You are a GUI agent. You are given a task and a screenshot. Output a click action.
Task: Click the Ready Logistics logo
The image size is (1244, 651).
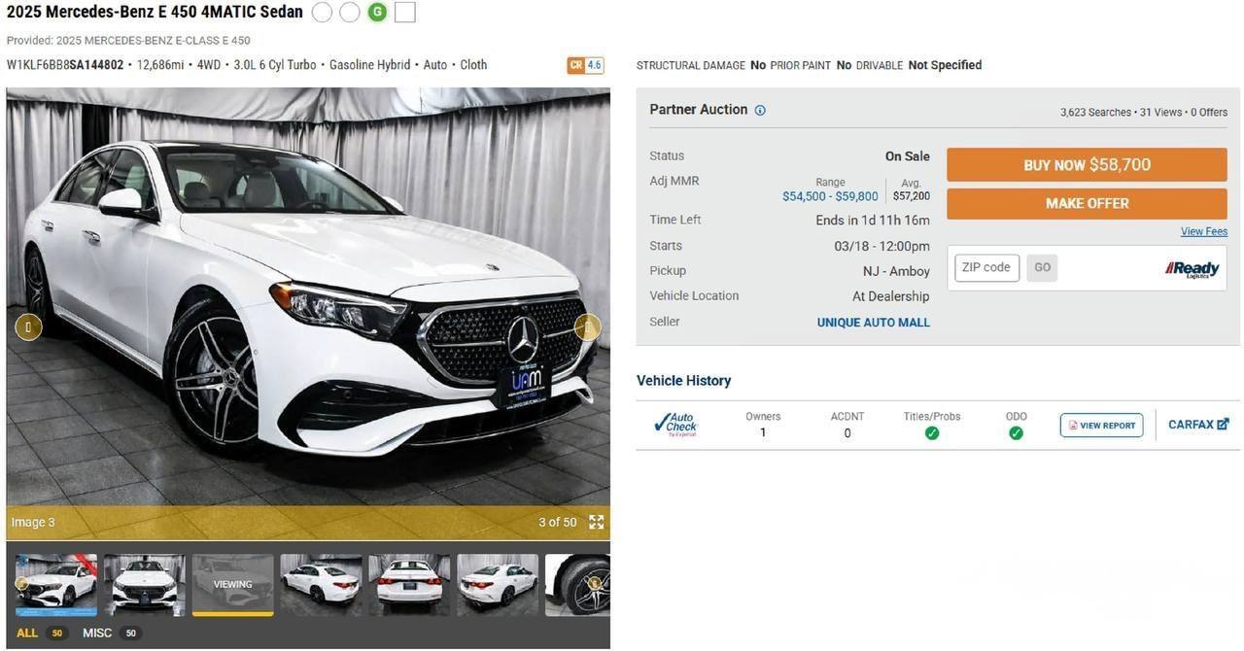pos(1192,269)
